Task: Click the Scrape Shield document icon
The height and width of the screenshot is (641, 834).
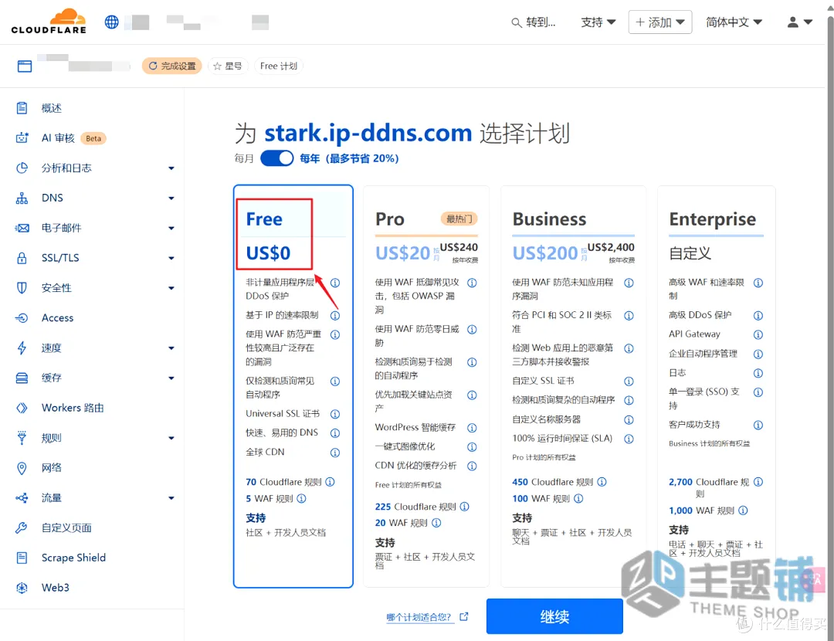Action: (x=22, y=558)
